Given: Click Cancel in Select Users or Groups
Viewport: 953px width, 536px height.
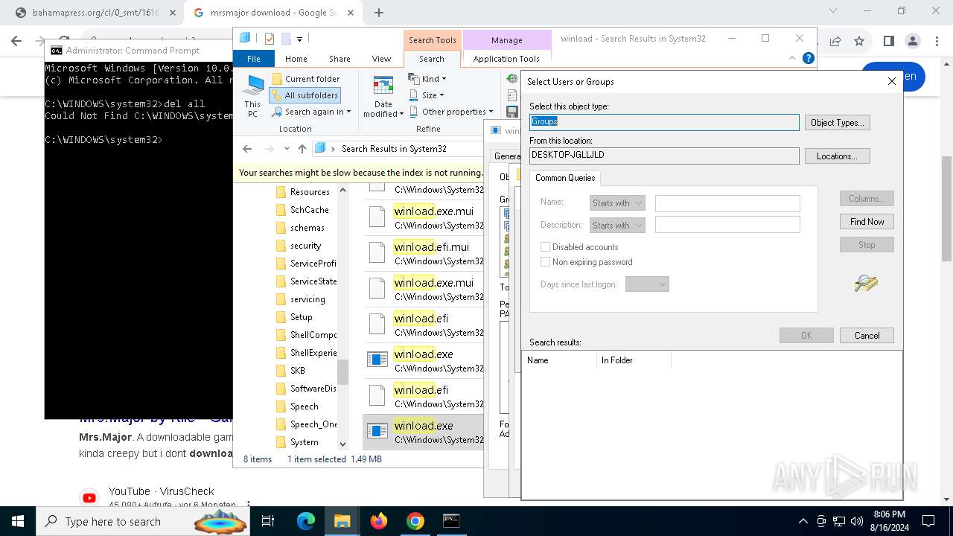Looking at the screenshot, I should tap(867, 336).
